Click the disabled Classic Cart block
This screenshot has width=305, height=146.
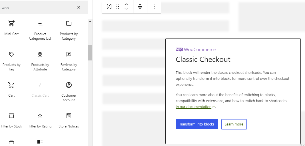click(x=40, y=90)
